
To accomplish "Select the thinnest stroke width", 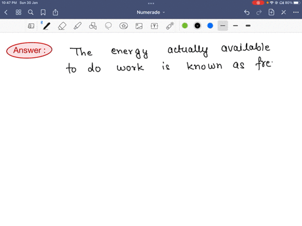I will [223, 26].
